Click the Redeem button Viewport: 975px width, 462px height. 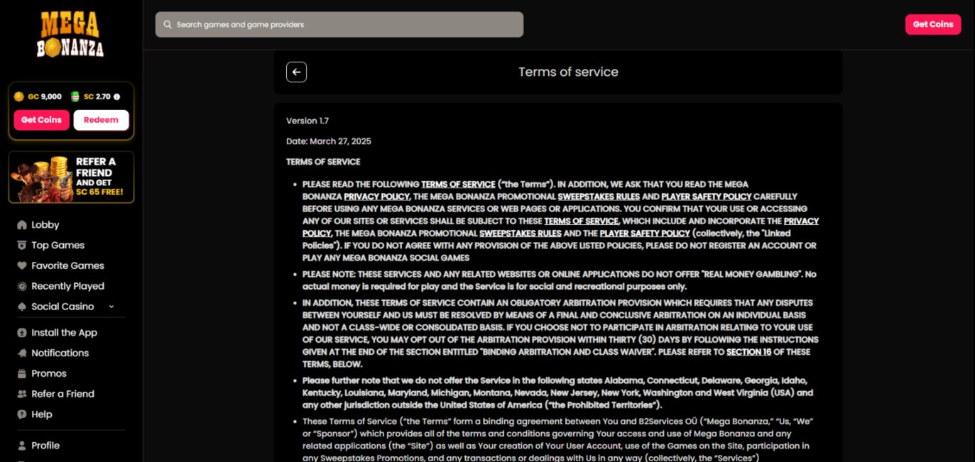(101, 120)
